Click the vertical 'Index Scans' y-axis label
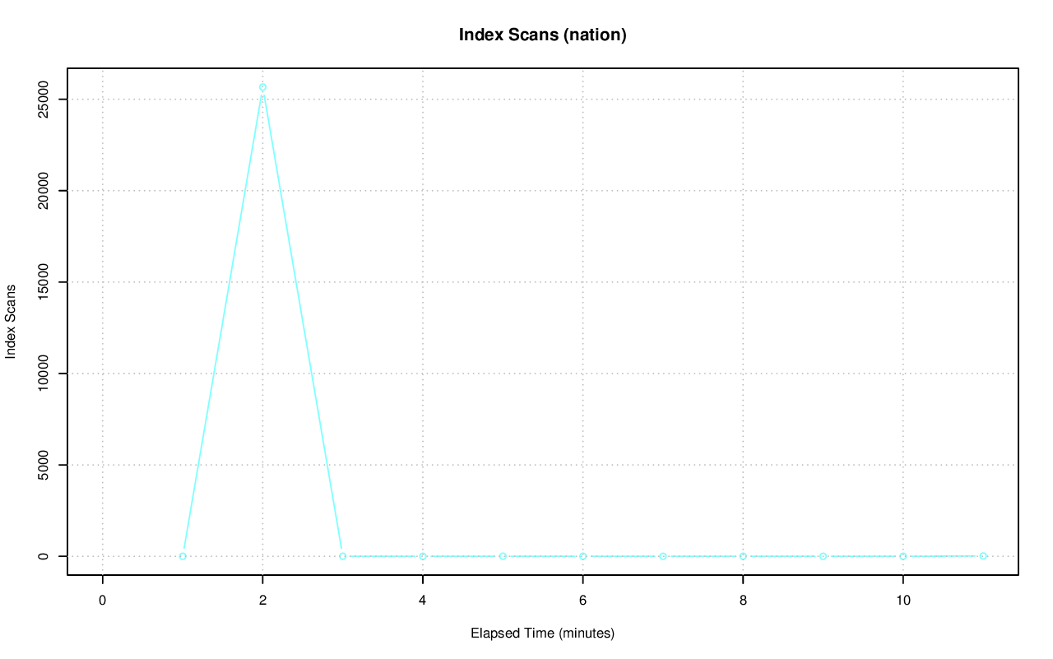The image size is (1053, 659). click(11, 322)
